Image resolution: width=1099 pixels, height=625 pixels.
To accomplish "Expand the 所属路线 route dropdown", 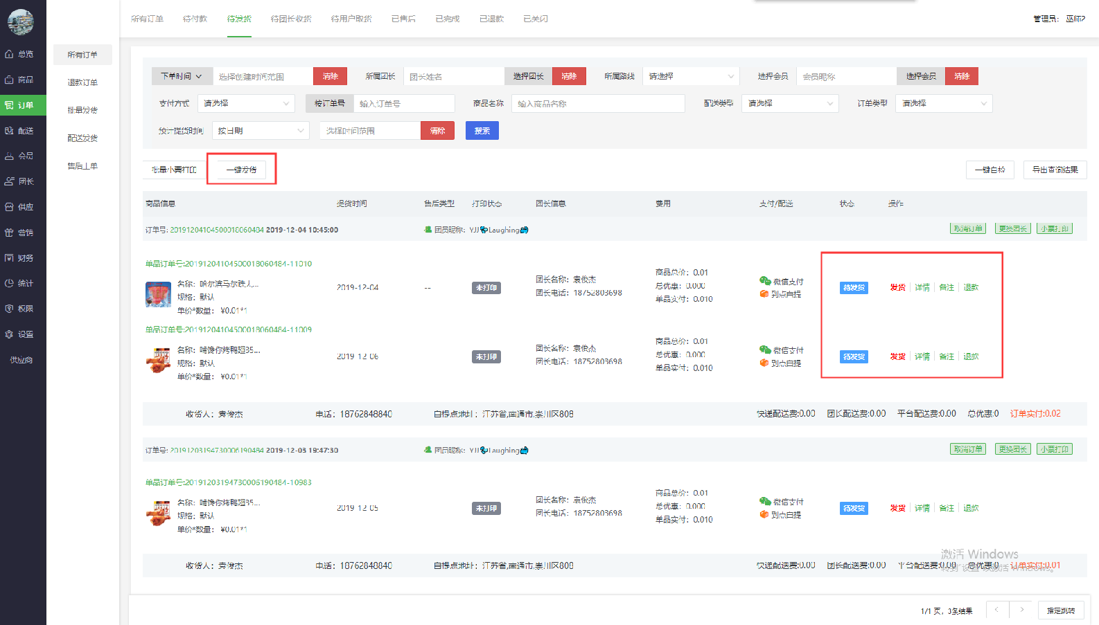I will pos(691,76).
